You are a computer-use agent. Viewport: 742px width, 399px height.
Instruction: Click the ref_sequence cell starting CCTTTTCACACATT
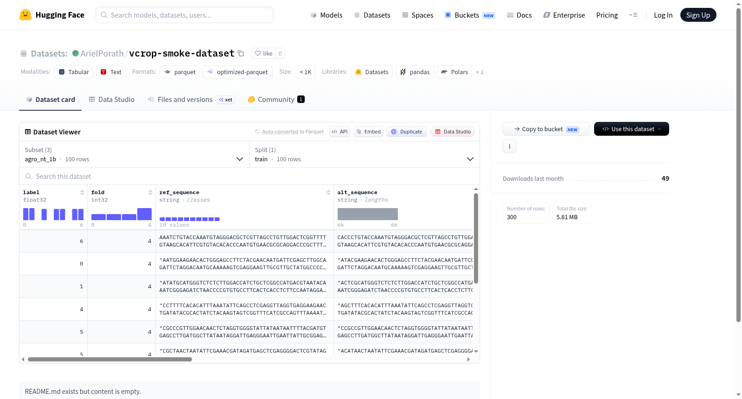point(244,309)
